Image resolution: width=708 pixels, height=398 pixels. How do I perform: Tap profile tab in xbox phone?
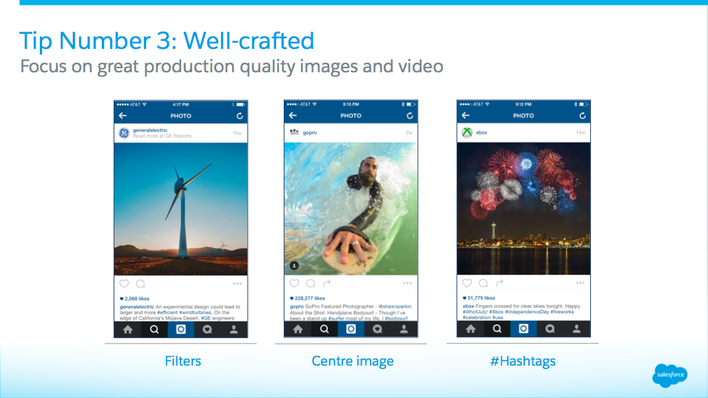coord(576,328)
